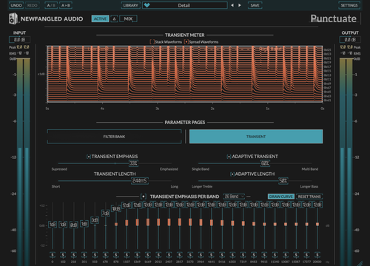
Task: Click the MIX control
Action: pos(128,18)
